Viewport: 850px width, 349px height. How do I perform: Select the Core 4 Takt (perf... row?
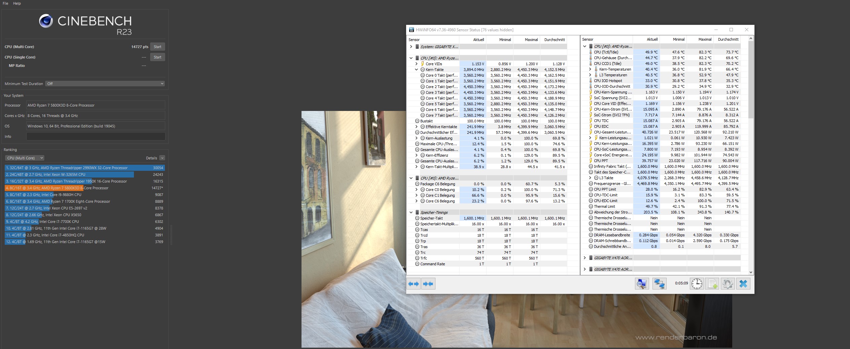[487, 98]
